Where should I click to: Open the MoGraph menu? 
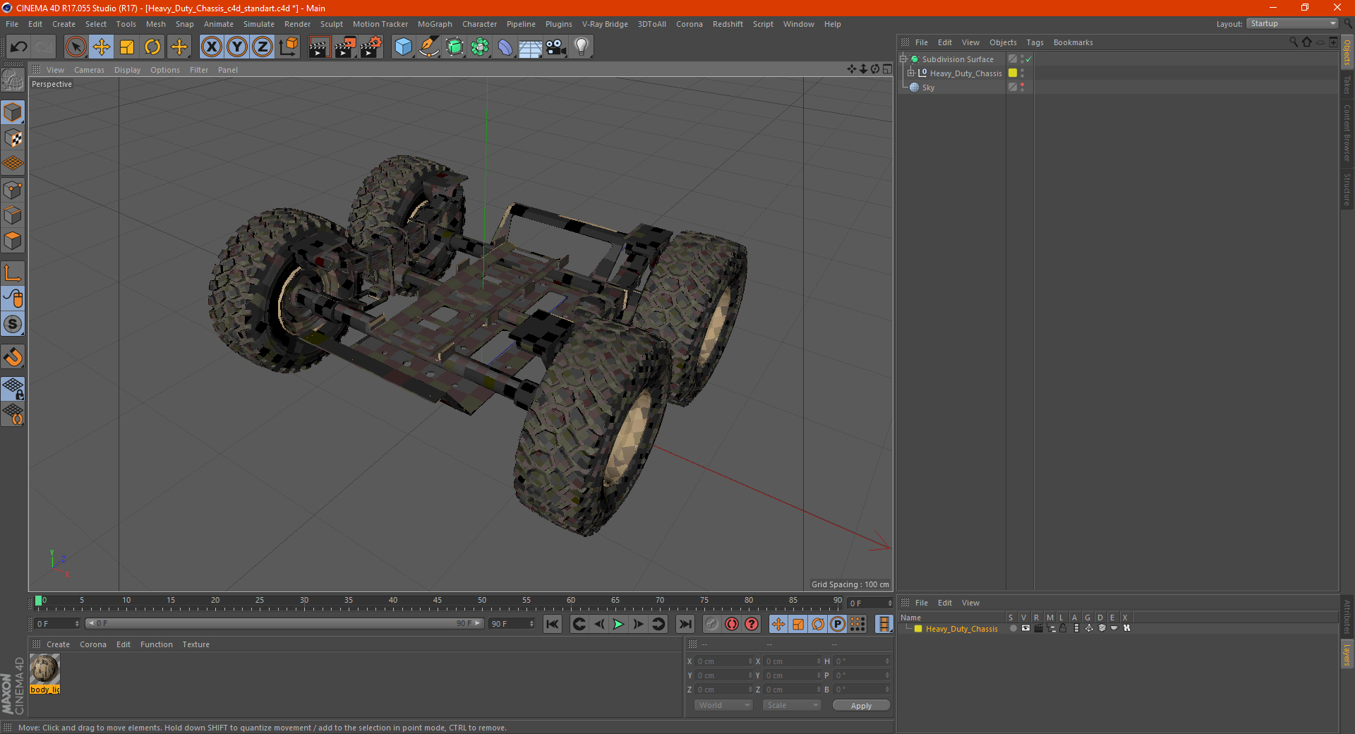pyautogui.click(x=435, y=24)
